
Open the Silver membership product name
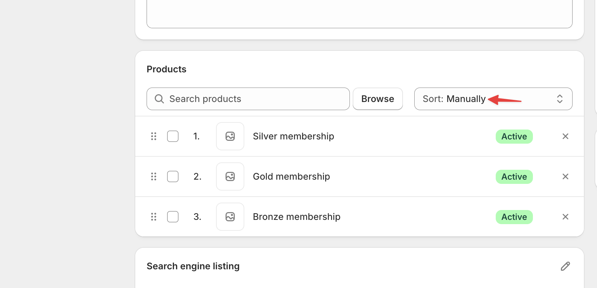pos(293,136)
